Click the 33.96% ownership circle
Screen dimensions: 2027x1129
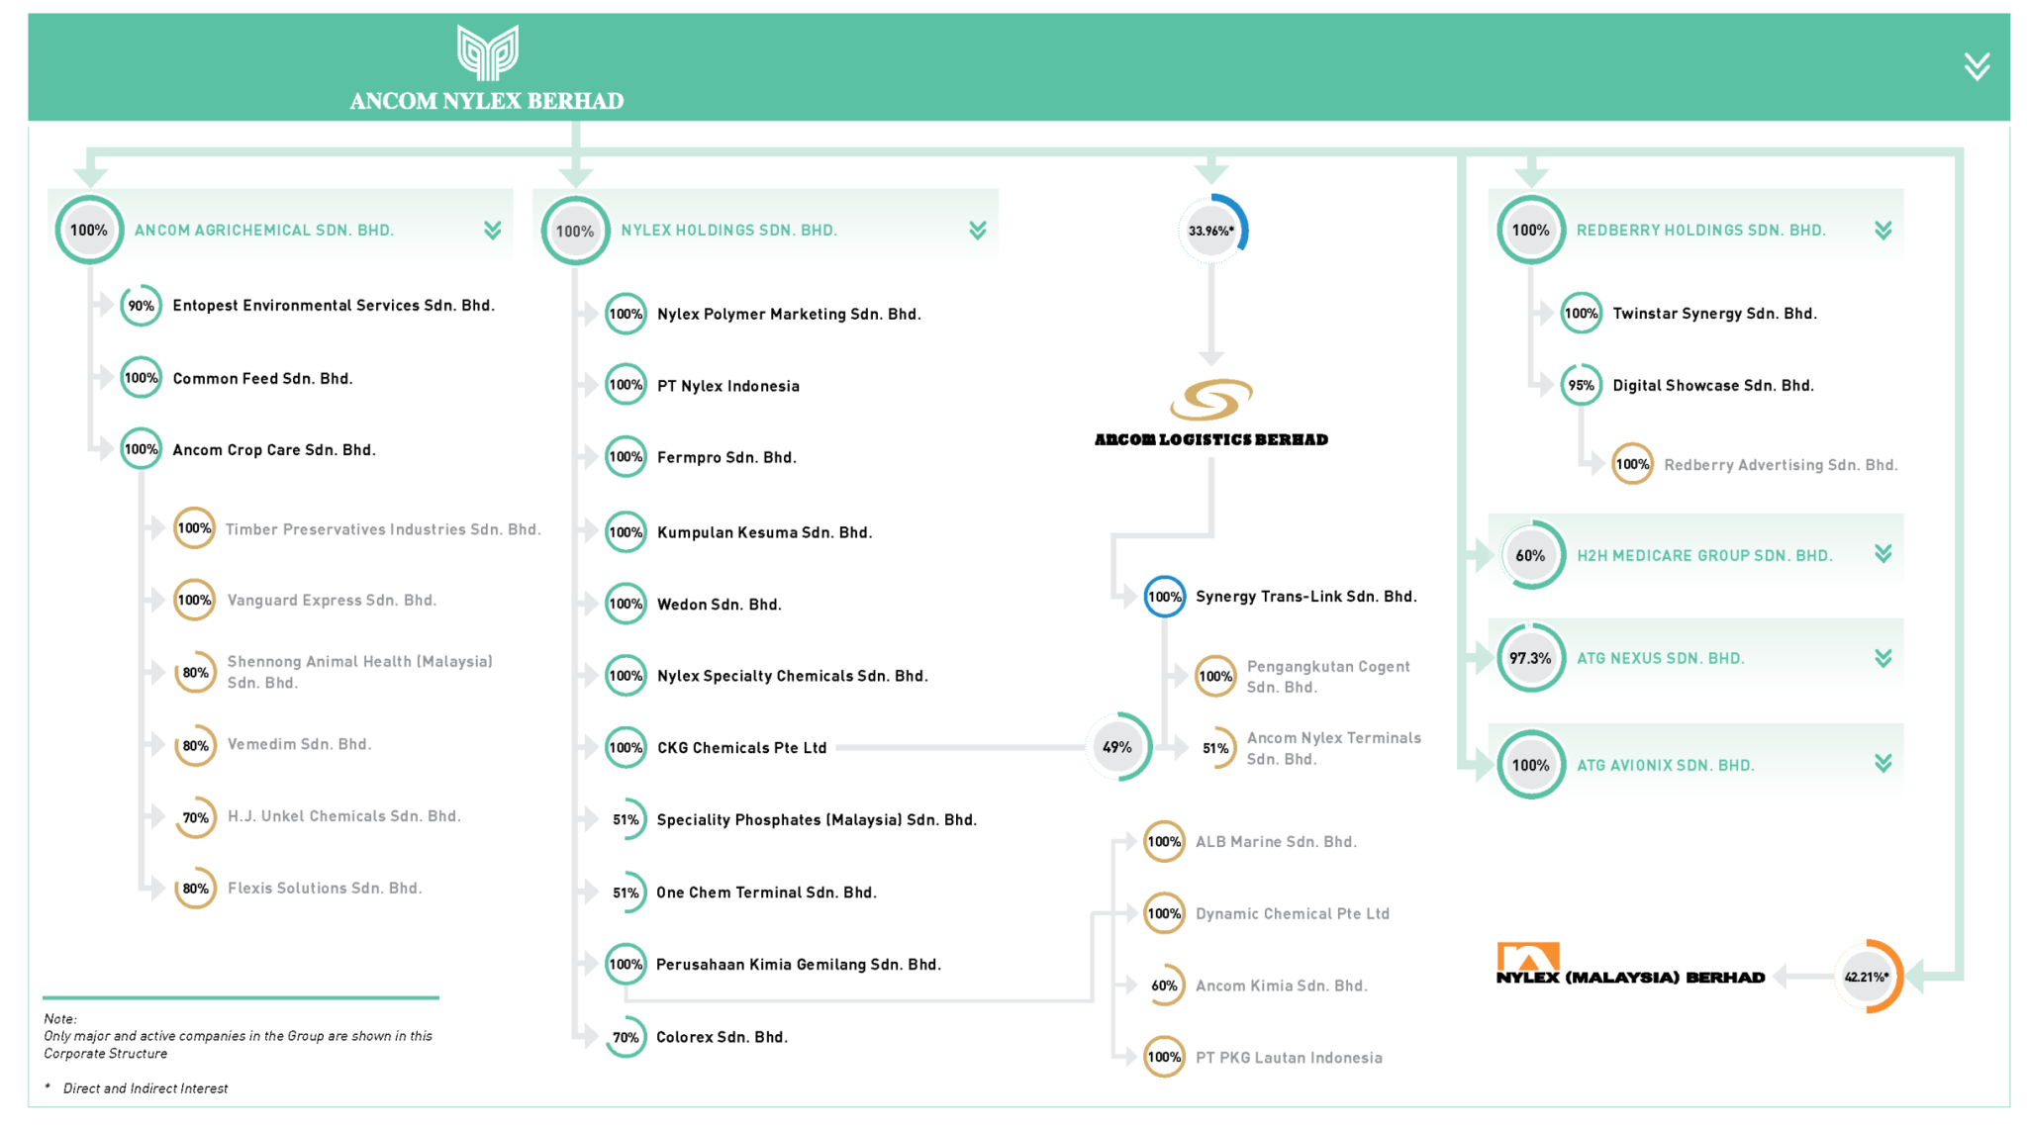point(1211,231)
